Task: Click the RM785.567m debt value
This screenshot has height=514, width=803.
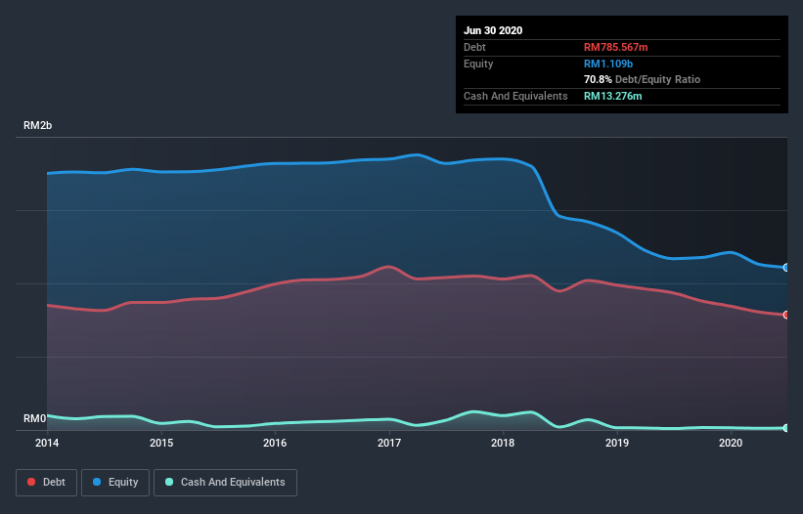Action: point(615,48)
